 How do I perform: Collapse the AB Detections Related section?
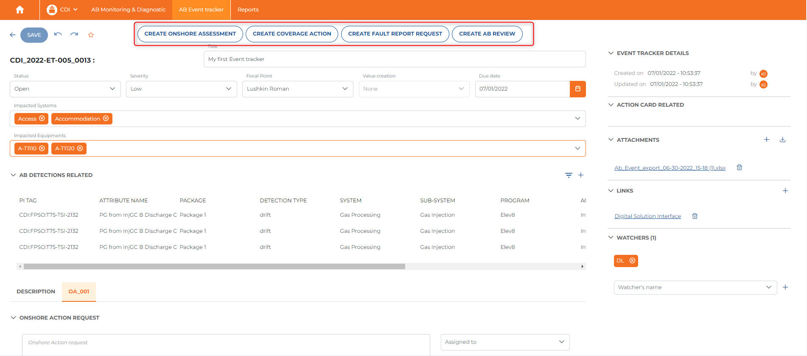(14, 175)
